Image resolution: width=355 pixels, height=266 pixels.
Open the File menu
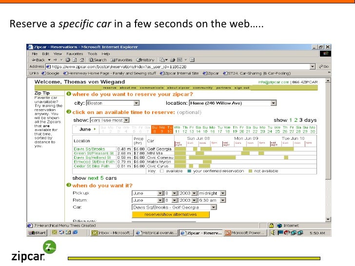pyautogui.click(x=35, y=54)
